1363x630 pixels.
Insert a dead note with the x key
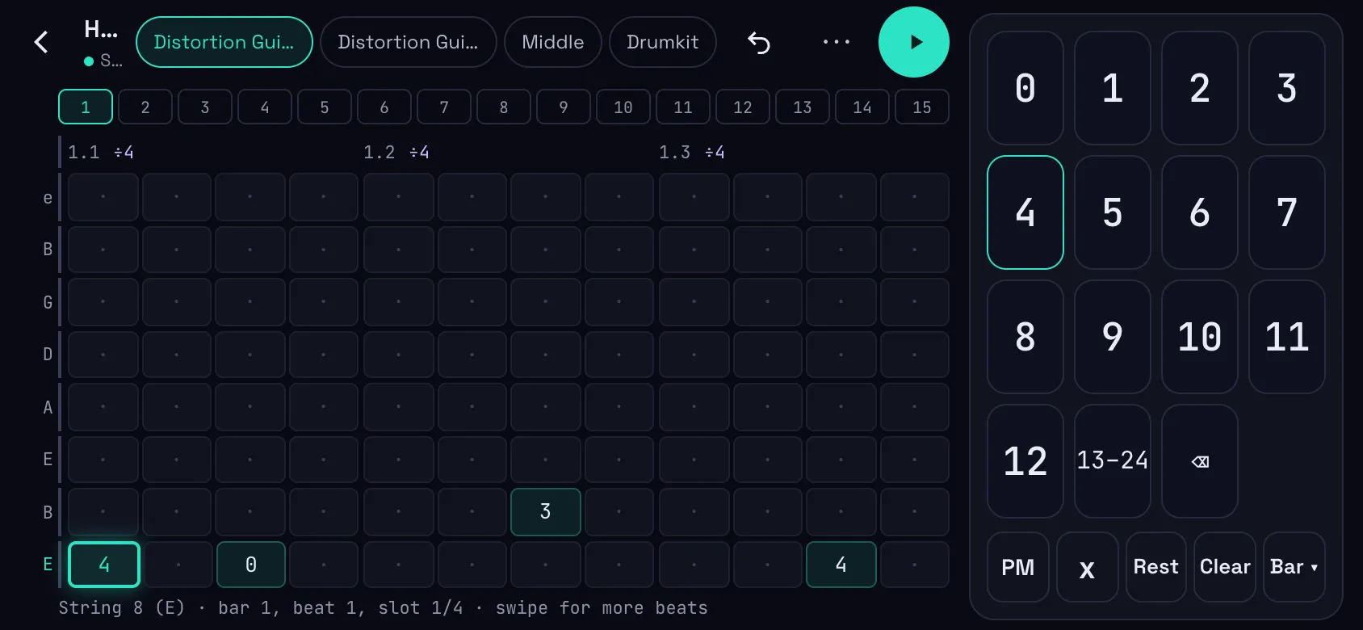pyautogui.click(x=1088, y=567)
